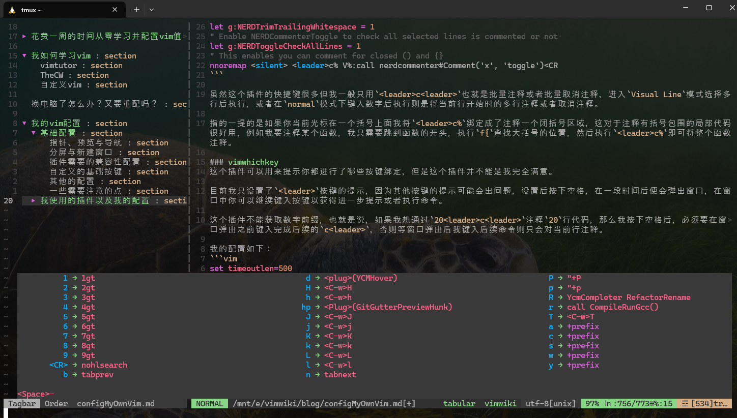
Task: Go to 分屏与新建窗口 section
Action: (104, 153)
